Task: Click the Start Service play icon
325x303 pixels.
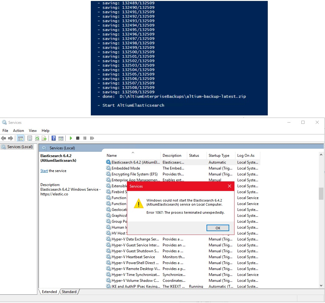Action: pyautogui.click(x=71, y=138)
